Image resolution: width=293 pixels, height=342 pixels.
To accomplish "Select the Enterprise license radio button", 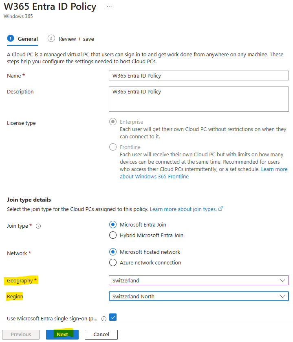I will coord(113,122).
